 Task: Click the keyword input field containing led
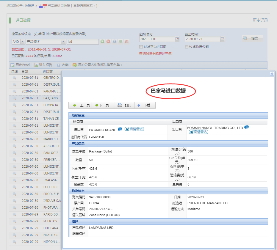(x=82, y=42)
